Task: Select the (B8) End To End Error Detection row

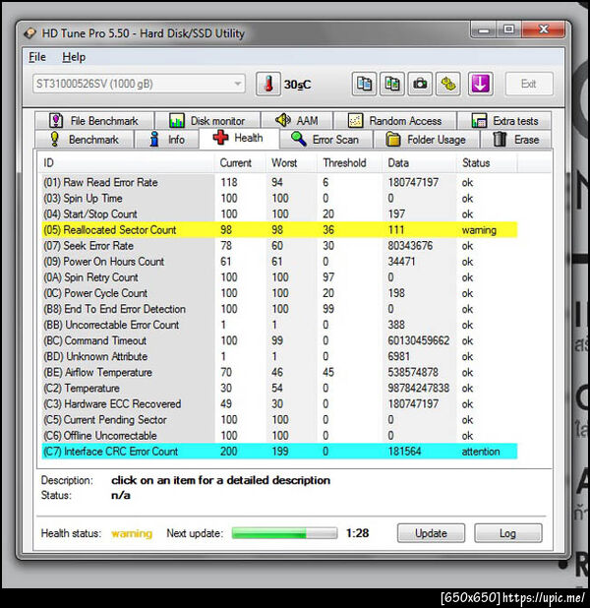Action: click(x=279, y=309)
